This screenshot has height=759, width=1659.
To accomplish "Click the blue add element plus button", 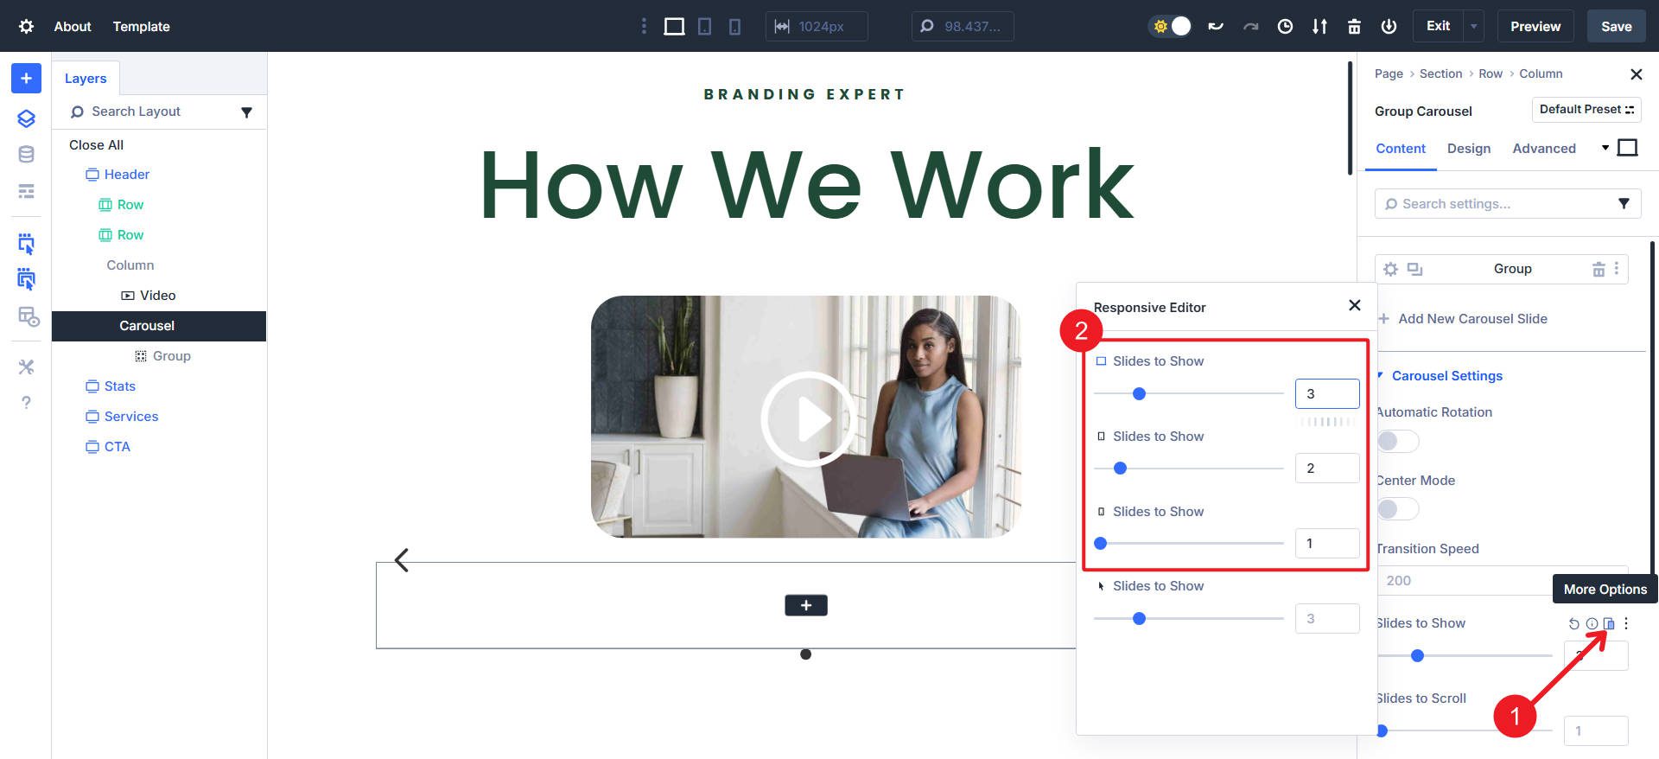I will click(x=26, y=79).
